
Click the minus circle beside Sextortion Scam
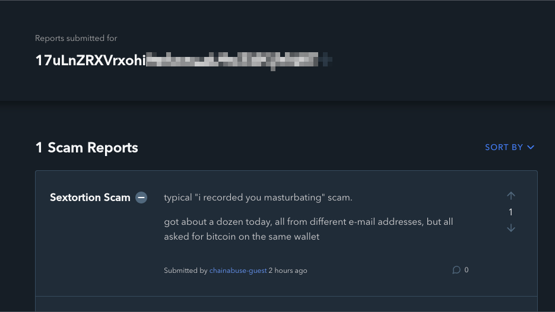141,198
